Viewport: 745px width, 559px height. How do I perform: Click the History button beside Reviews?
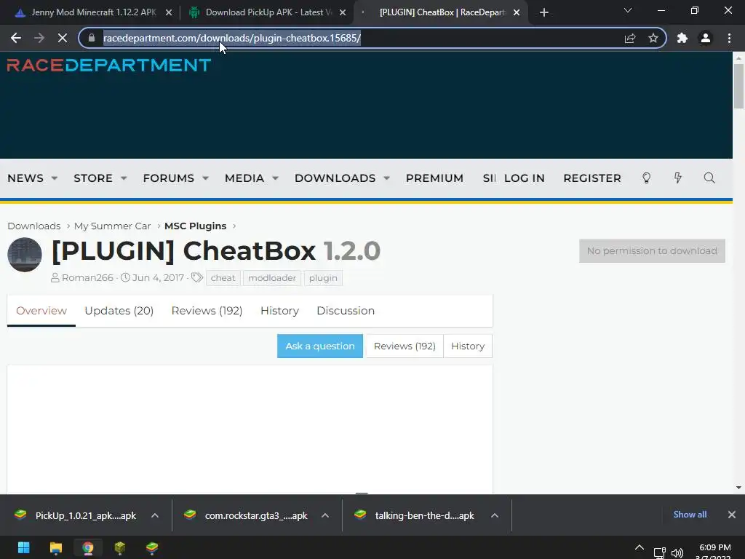pos(468,346)
